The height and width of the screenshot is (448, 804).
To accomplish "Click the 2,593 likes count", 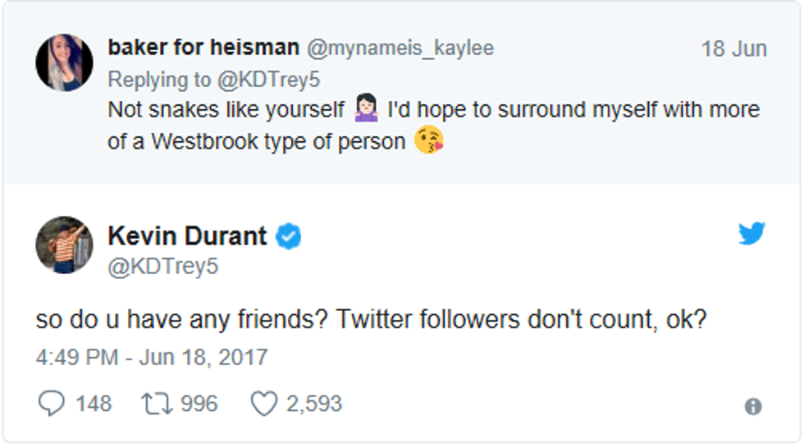I will coord(314,404).
